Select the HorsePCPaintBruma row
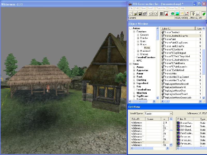Viewport: 207px width, 155px height. coord(181,63)
